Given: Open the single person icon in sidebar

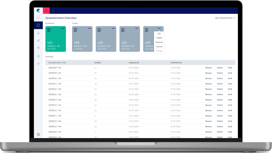Looking at the screenshot, I should pyautogui.click(x=38, y=33).
